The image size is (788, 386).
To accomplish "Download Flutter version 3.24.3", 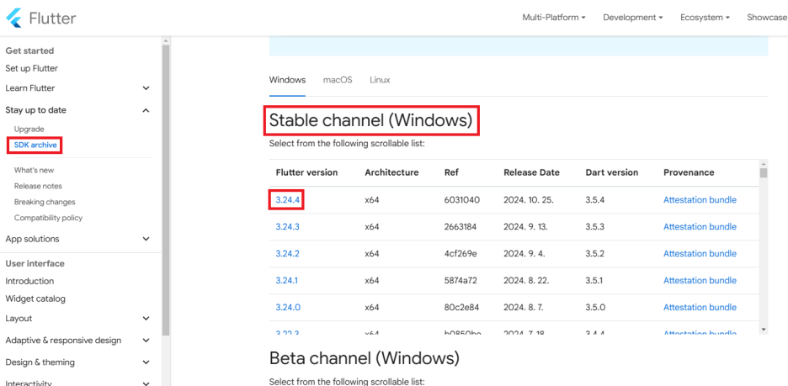I will 287,227.
